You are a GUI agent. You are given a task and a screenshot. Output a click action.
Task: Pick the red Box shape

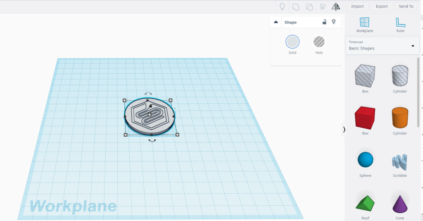pyautogui.click(x=365, y=118)
